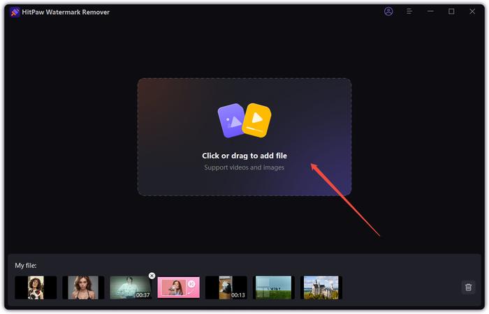
Task: Click the trash icon to delete files
Action: tap(468, 287)
